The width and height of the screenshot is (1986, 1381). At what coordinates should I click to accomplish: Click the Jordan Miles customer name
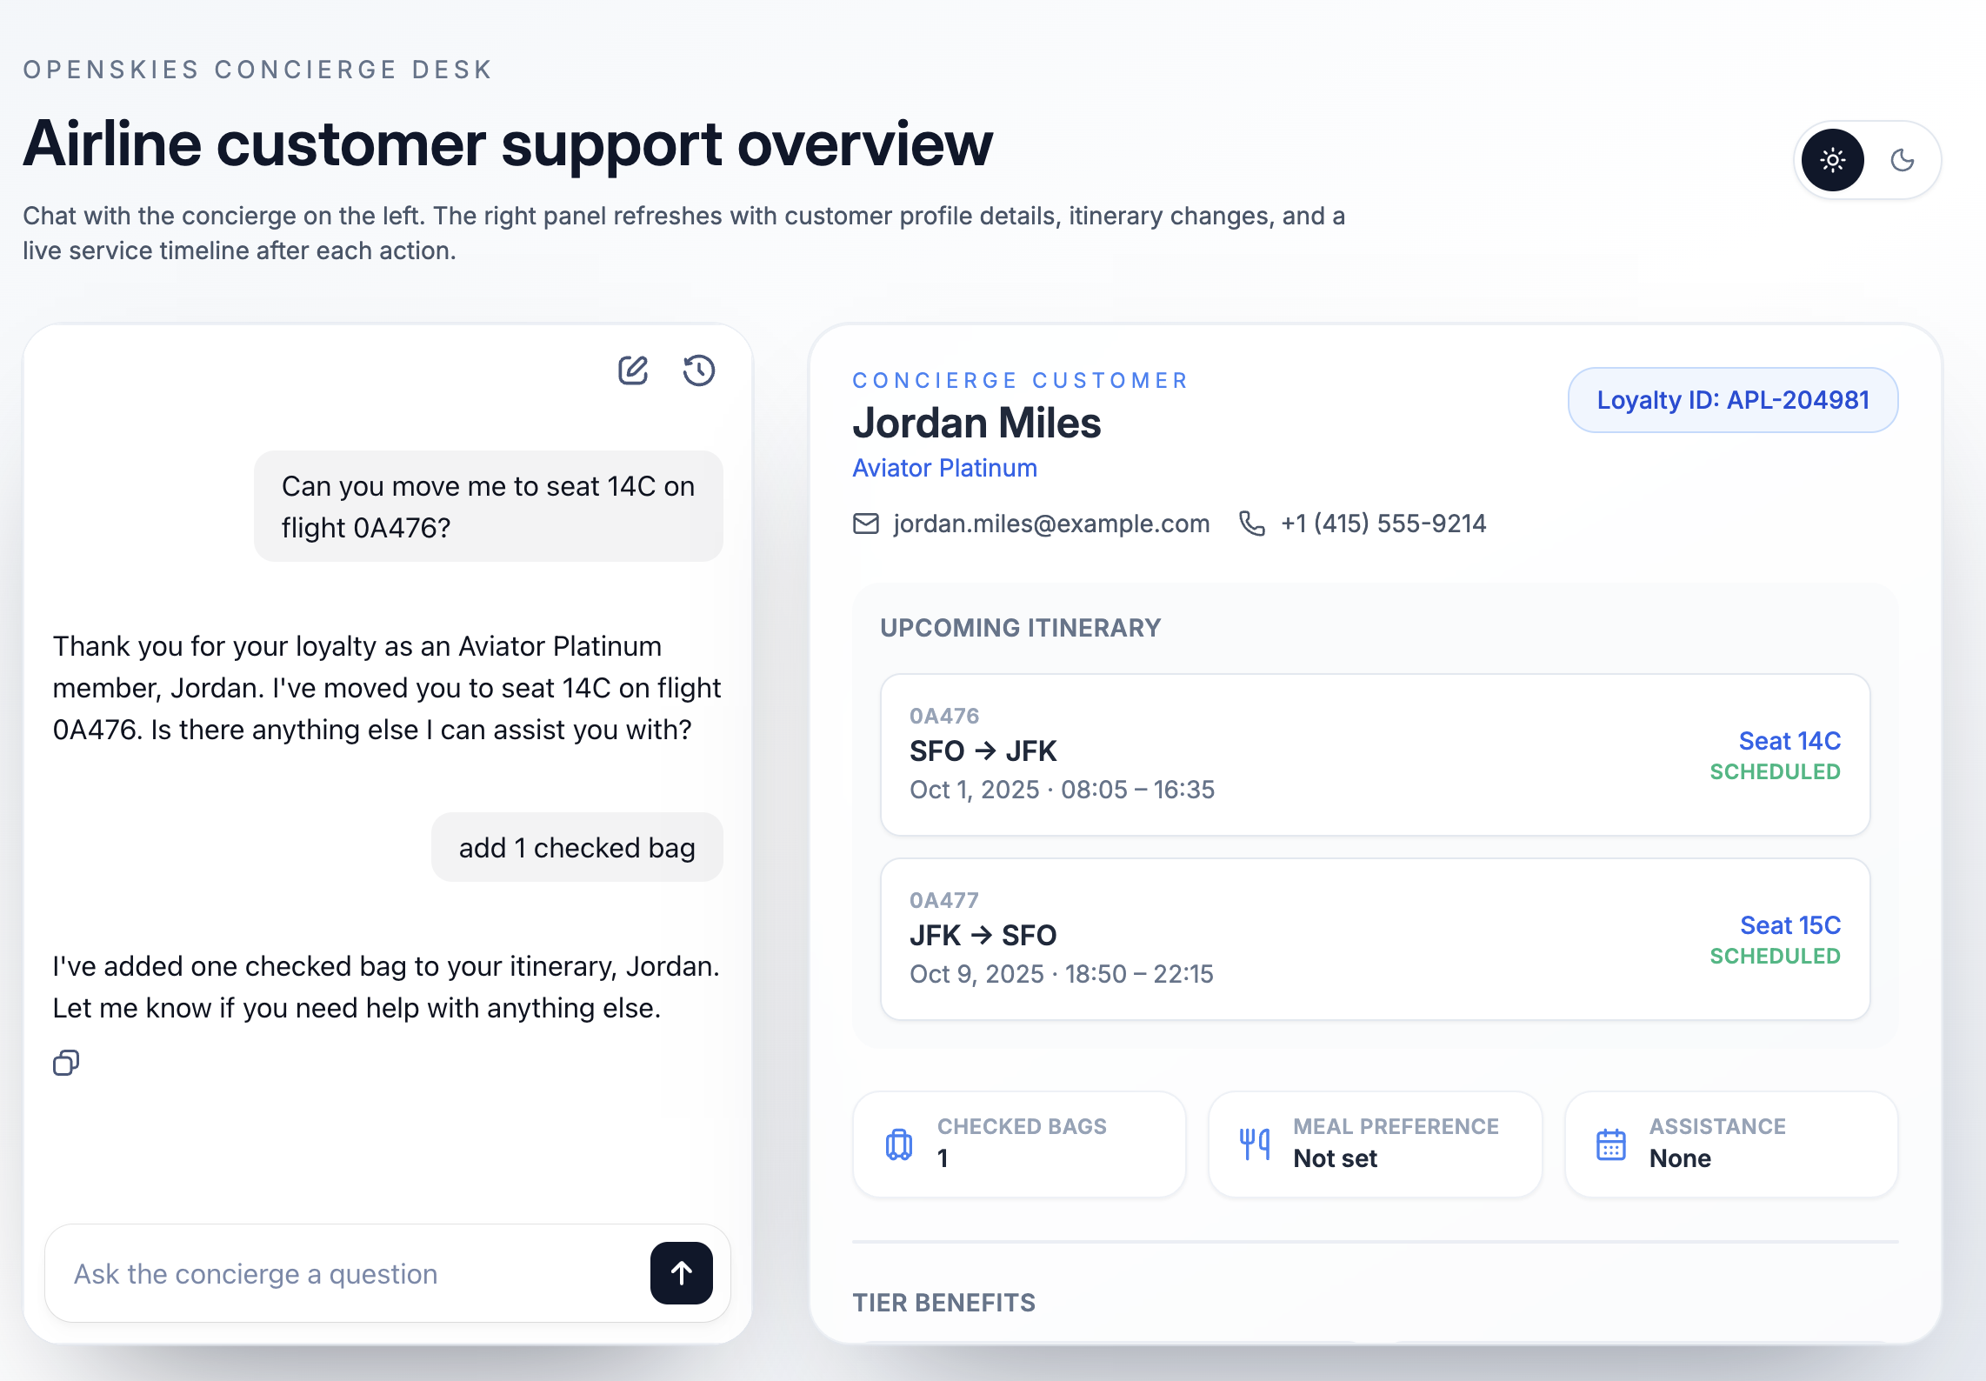point(977,424)
